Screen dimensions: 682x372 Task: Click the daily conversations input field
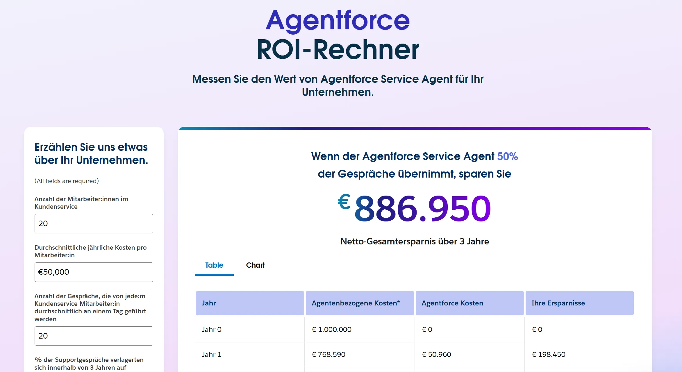pyautogui.click(x=94, y=336)
